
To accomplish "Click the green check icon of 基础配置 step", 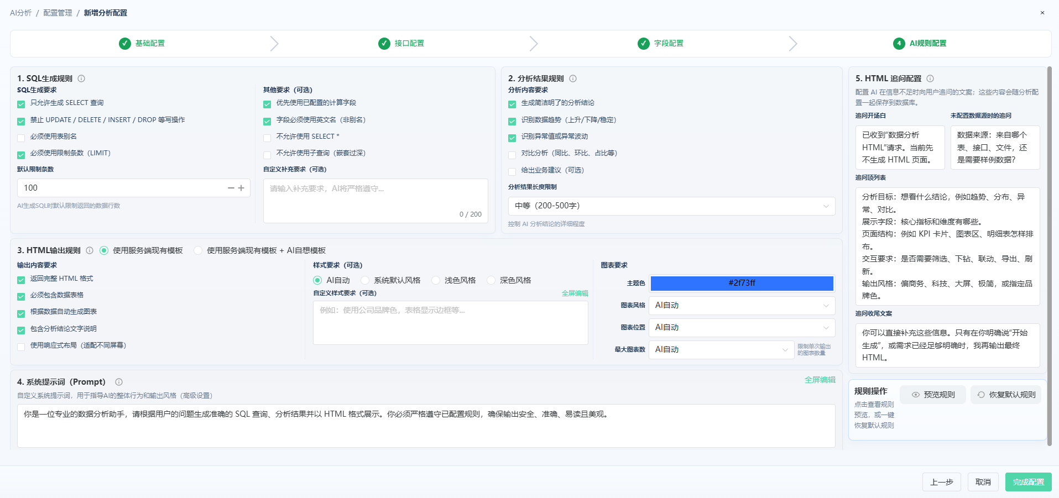I will point(125,43).
